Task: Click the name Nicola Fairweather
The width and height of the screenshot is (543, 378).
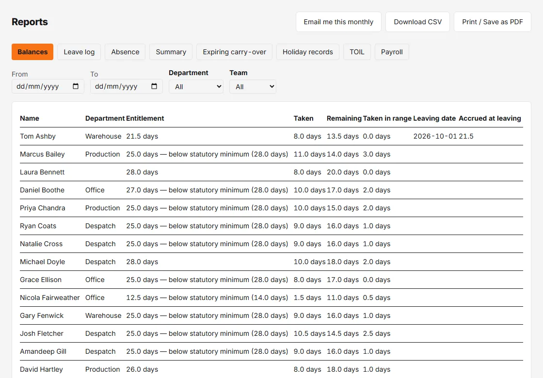Action: 50,298
